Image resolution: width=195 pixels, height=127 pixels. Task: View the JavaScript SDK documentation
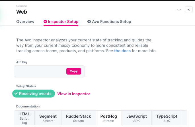137,118
